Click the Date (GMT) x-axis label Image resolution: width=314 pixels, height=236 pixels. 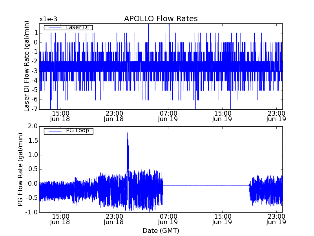161,230
